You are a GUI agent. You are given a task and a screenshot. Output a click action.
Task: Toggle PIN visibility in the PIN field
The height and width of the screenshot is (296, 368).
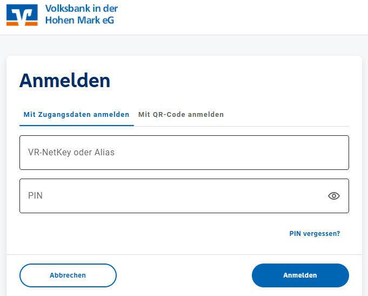point(334,196)
